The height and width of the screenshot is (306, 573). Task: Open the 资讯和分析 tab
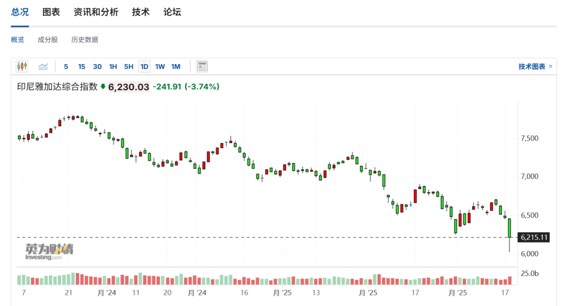(96, 12)
